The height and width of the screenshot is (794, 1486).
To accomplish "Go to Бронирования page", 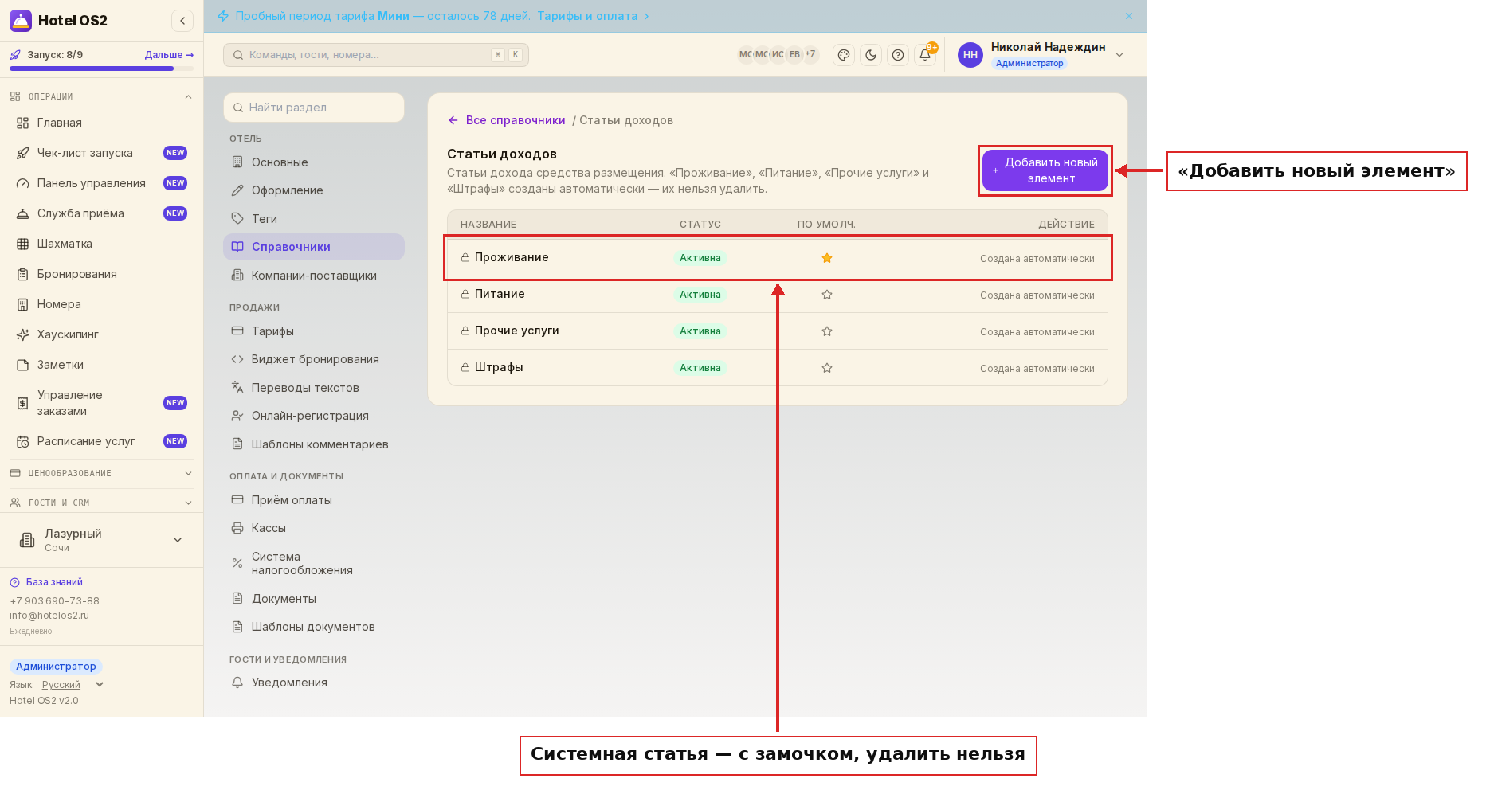I will (102, 274).
